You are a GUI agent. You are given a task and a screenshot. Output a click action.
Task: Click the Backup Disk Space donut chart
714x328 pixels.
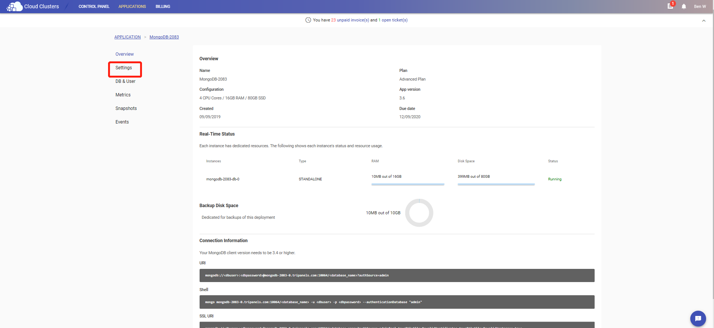click(x=419, y=213)
